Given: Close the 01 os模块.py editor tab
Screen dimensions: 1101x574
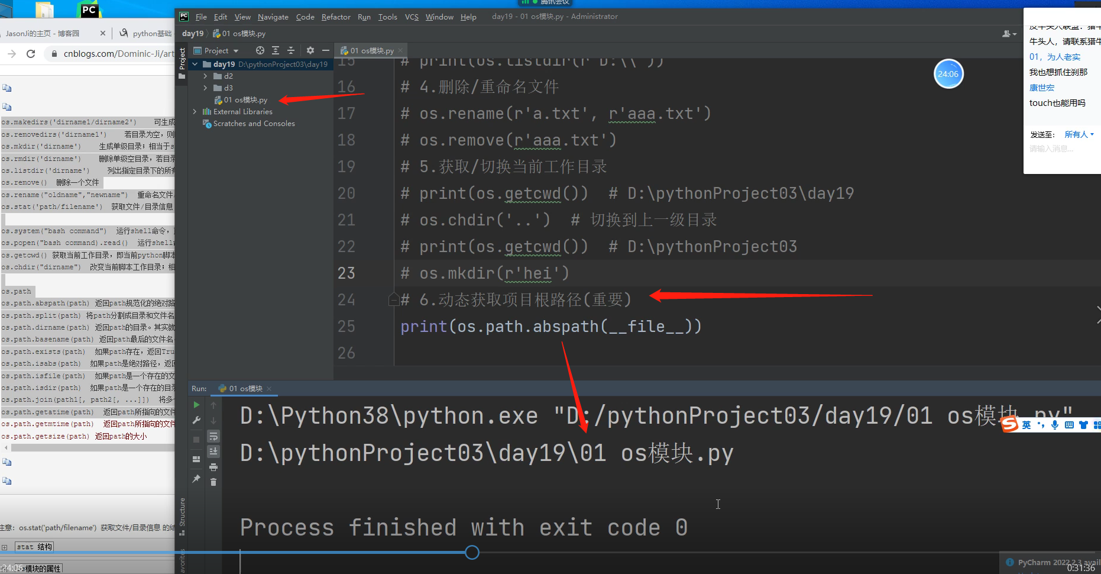Looking at the screenshot, I should click(x=400, y=51).
